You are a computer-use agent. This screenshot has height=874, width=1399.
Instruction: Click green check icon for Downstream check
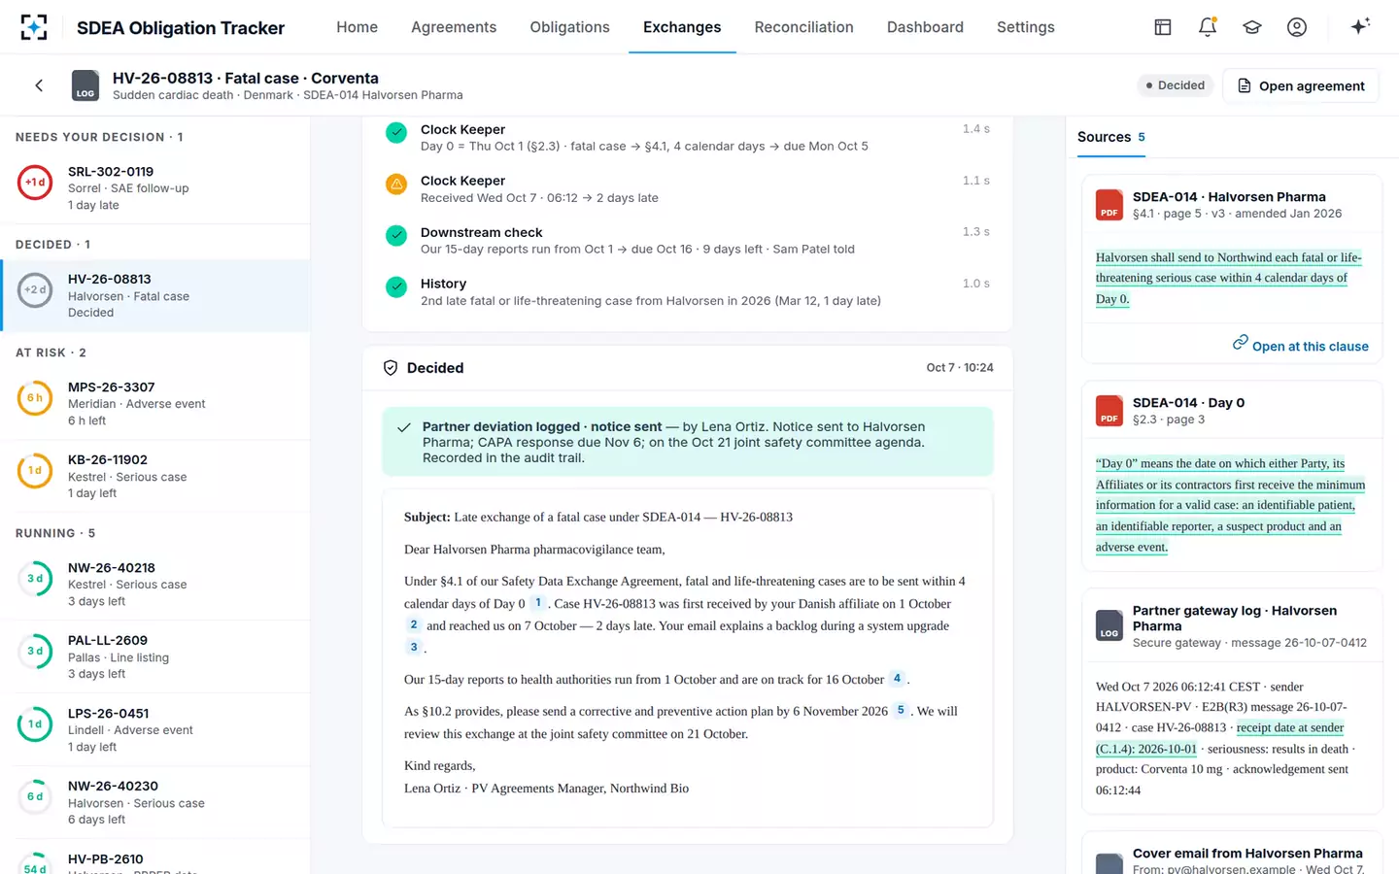[396, 235]
